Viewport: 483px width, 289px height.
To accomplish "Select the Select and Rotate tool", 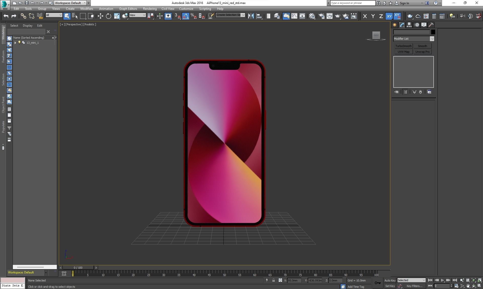I will [108, 16].
